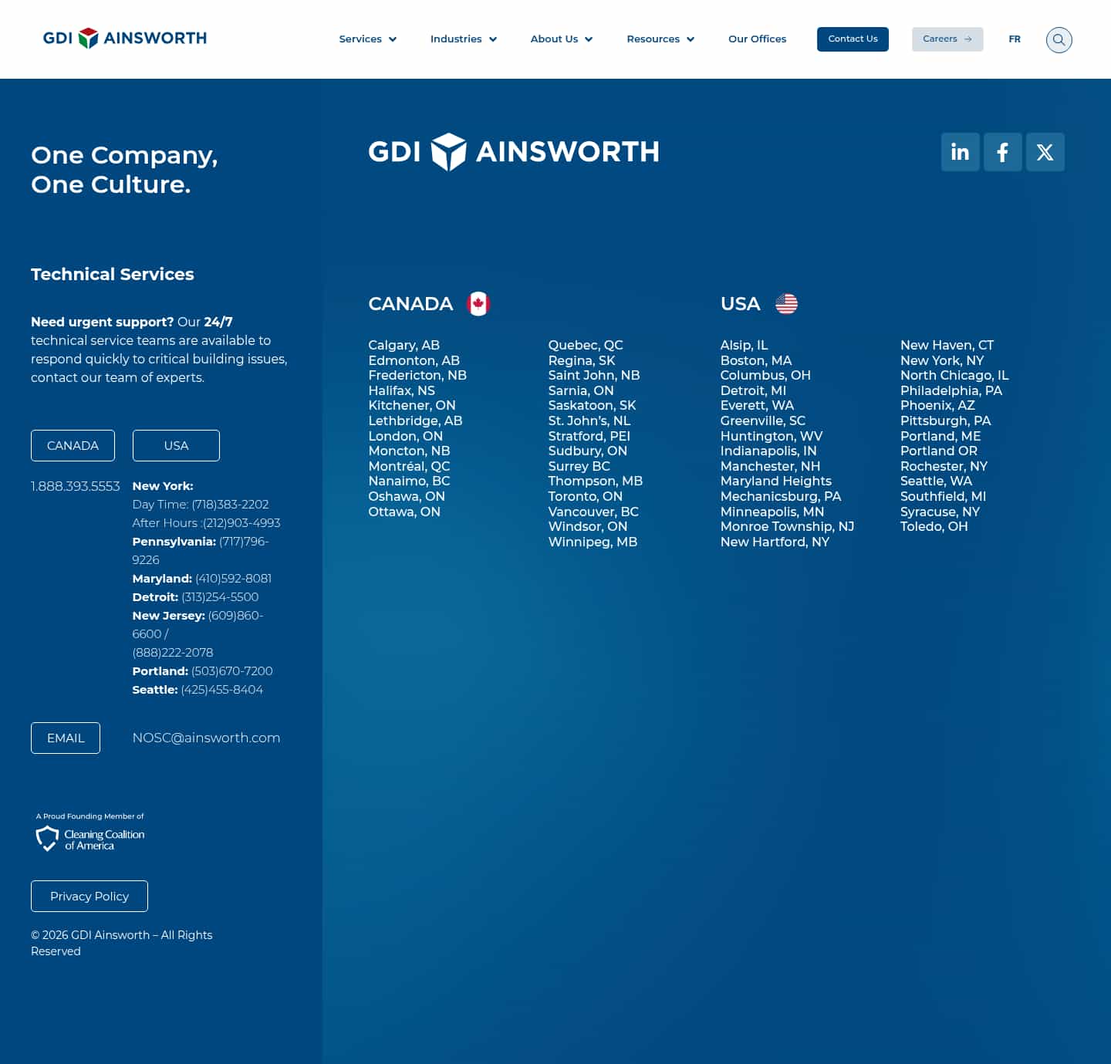Screen dimensions: 1111x1064
Task: Switch language to FR
Action: [1015, 39]
